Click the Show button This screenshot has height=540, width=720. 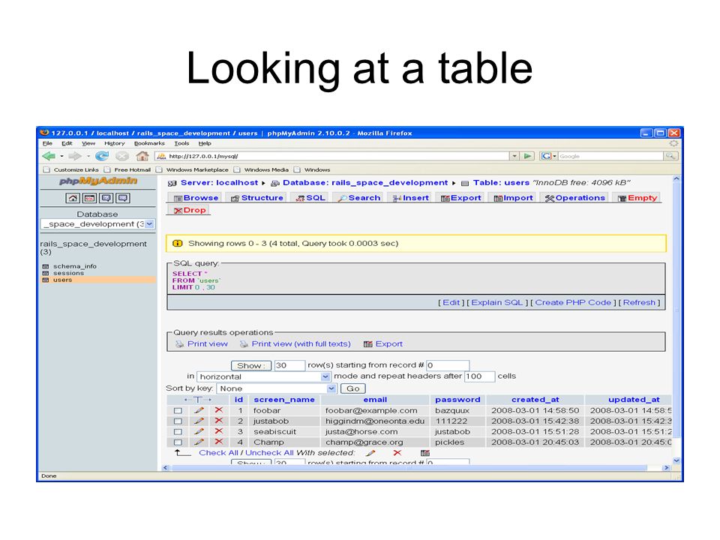click(x=251, y=365)
